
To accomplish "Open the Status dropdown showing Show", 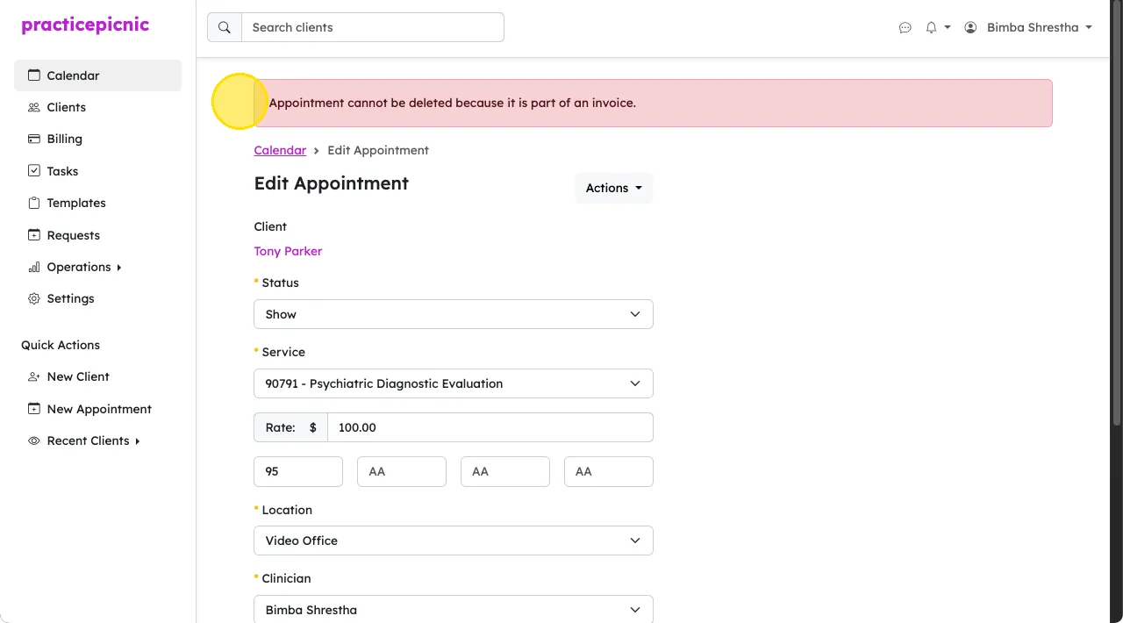I will pyautogui.click(x=454, y=314).
